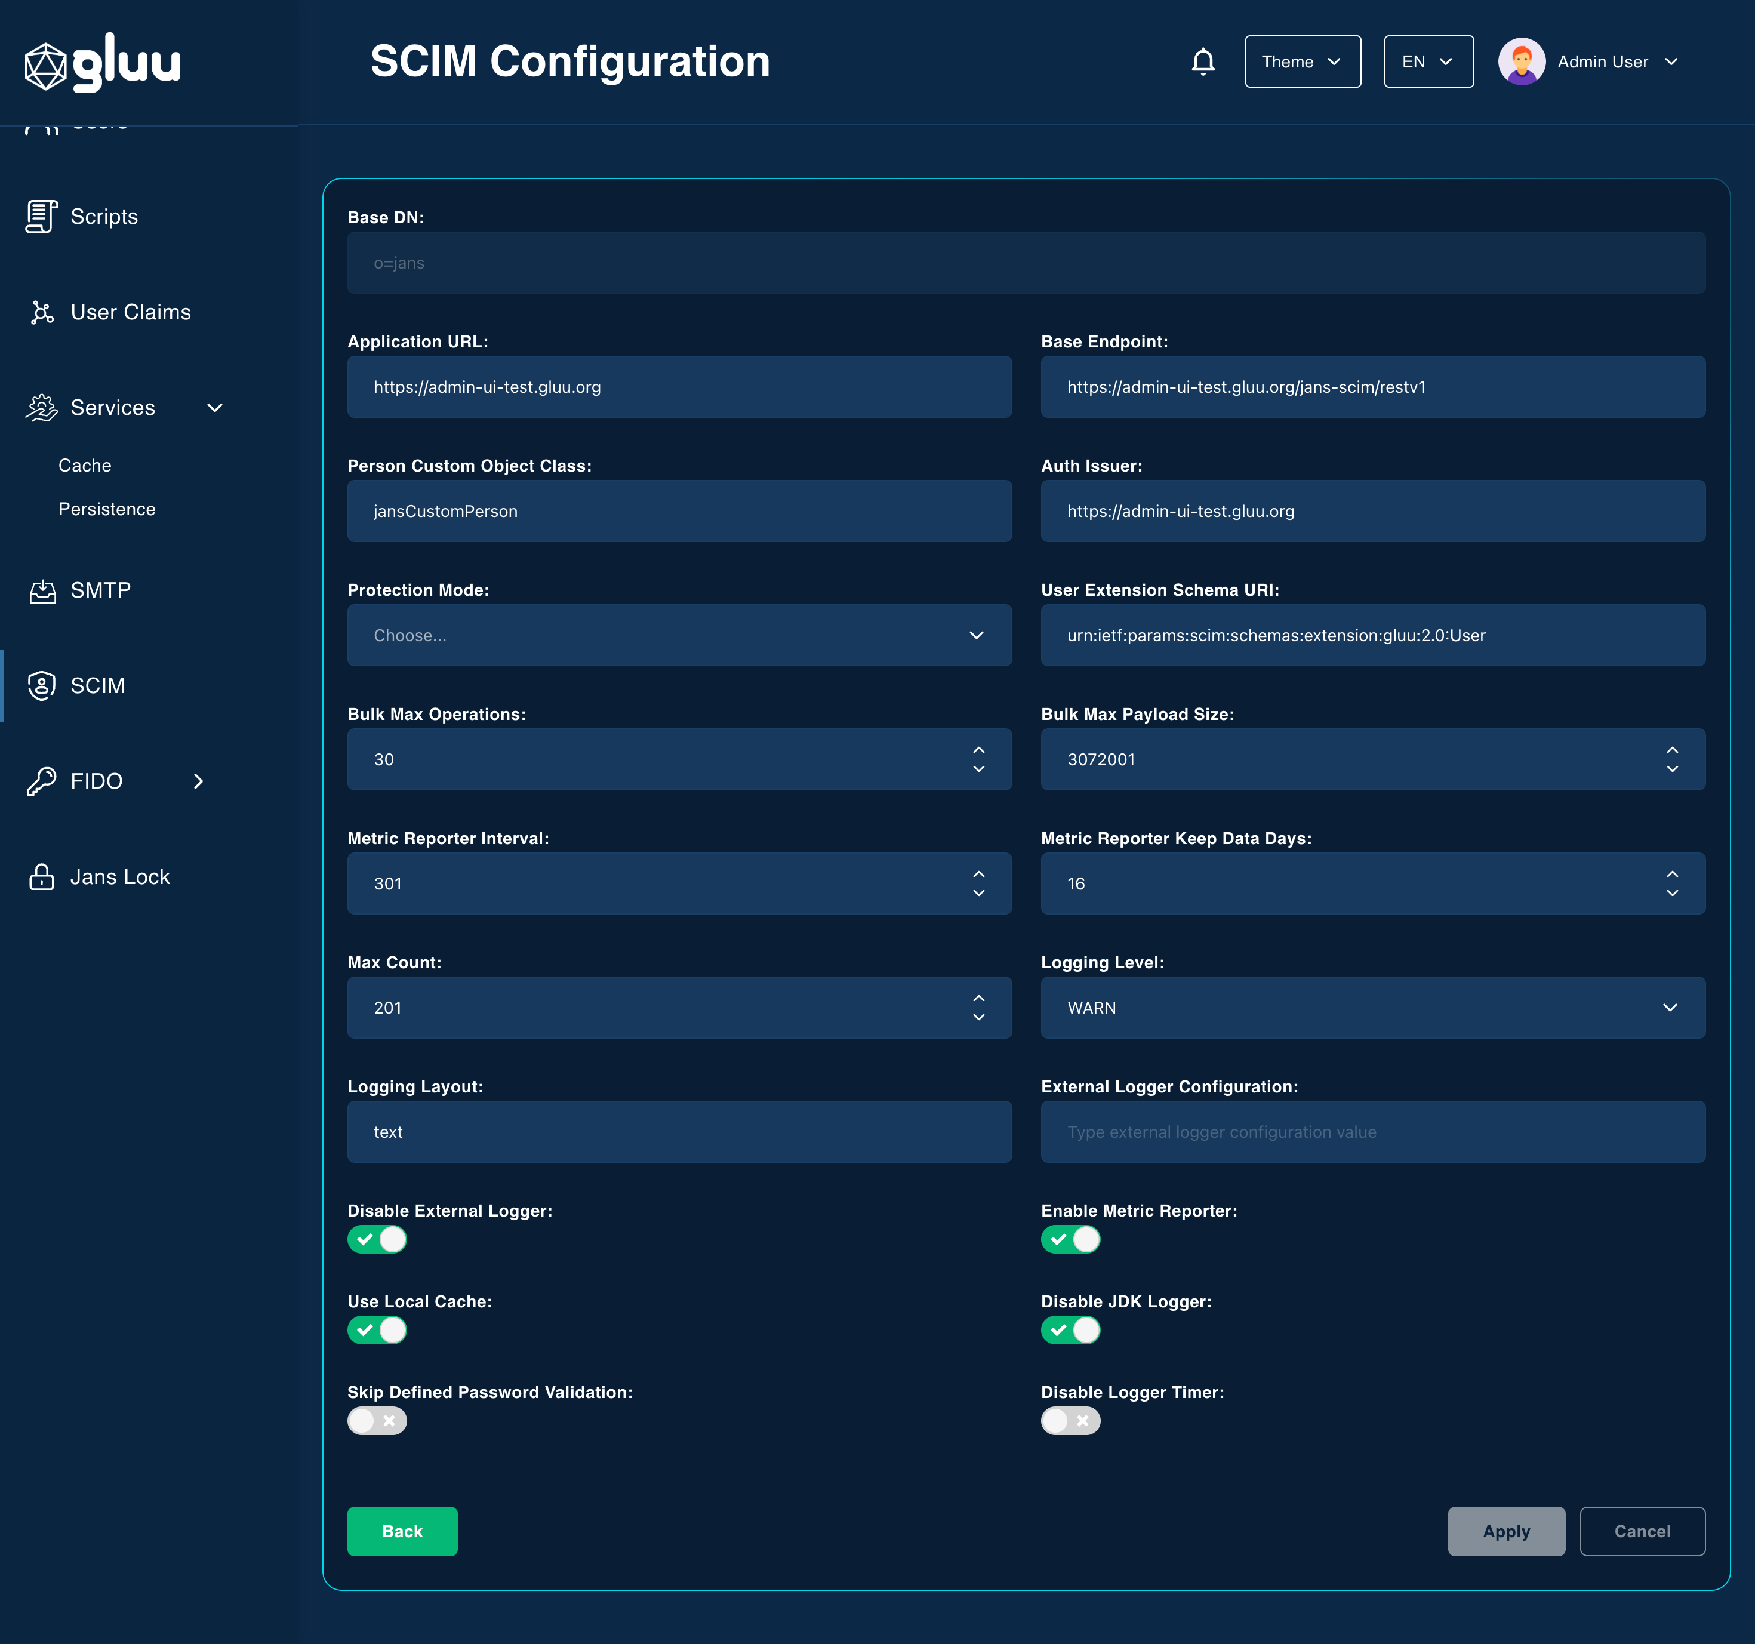Click the Back button
The height and width of the screenshot is (1644, 1755).
coord(402,1532)
